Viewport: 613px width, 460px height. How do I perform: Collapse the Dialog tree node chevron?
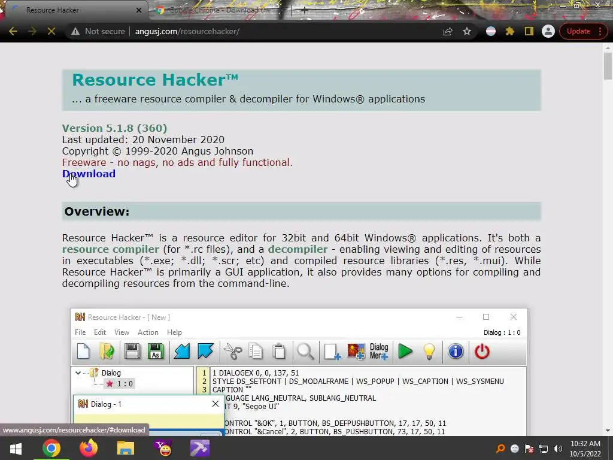coord(78,373)
